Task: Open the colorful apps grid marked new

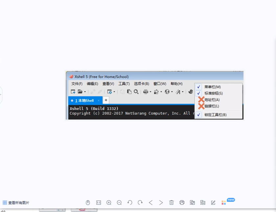Action: click(224, 203)
